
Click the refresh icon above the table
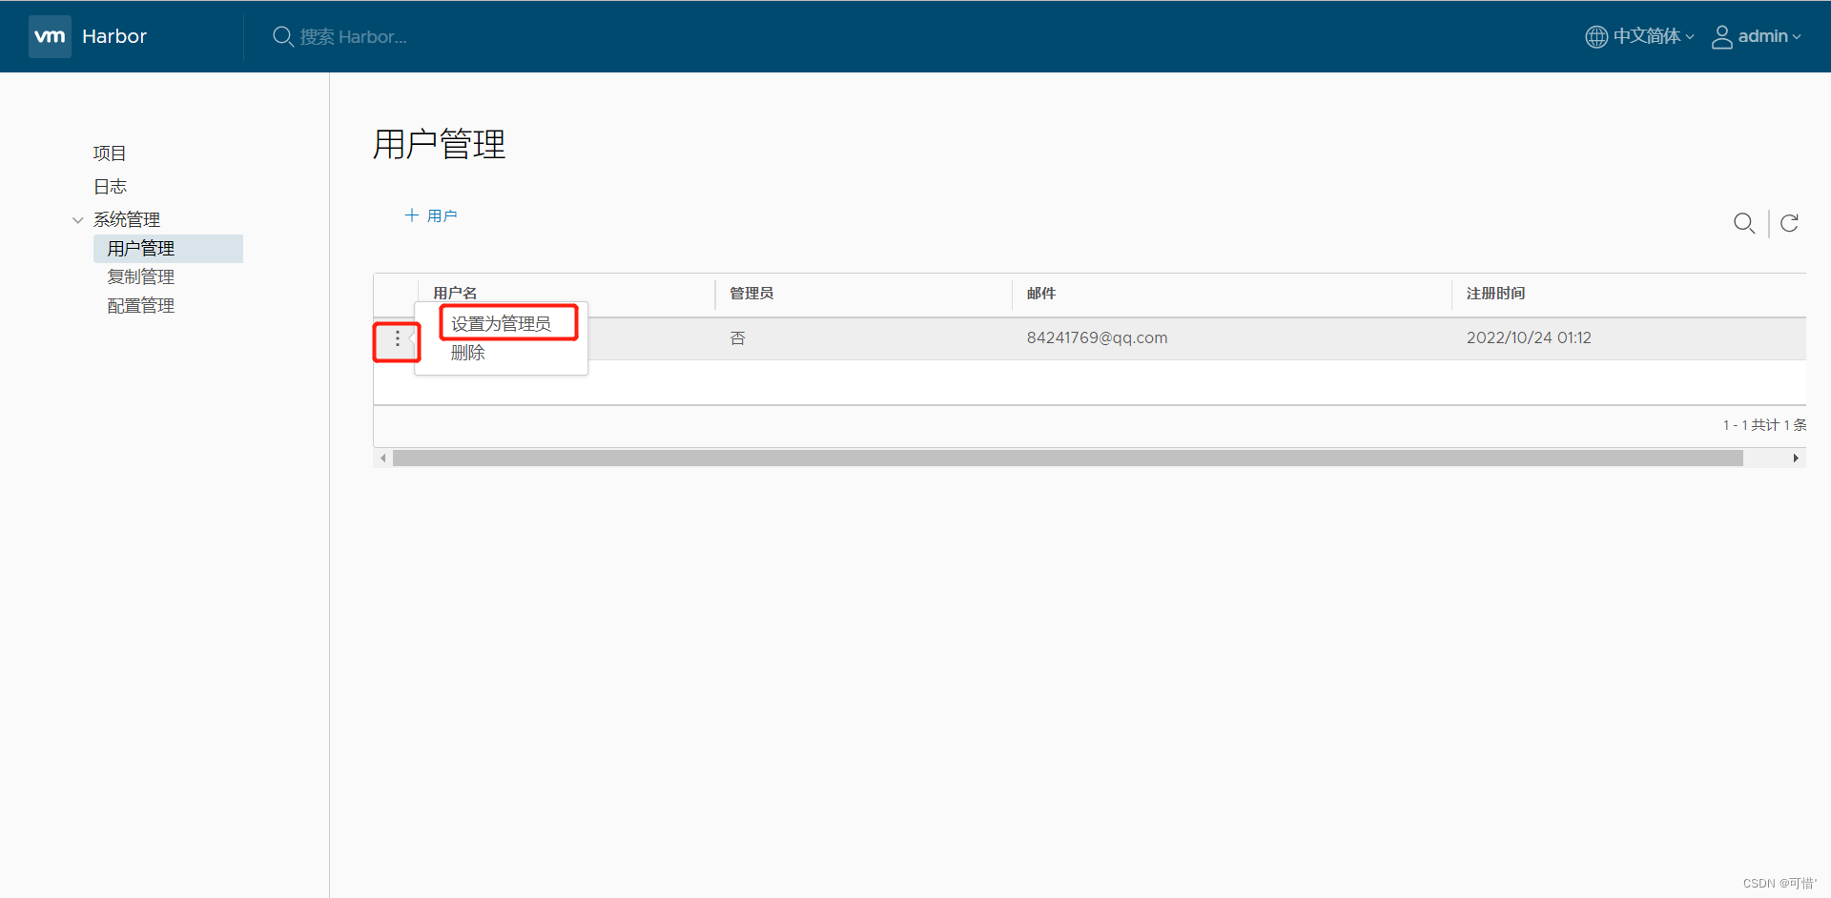tap(1790, 223)
